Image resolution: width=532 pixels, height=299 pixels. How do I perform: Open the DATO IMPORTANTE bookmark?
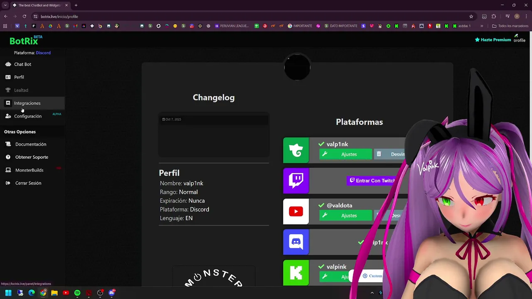(x=340, y=26)
